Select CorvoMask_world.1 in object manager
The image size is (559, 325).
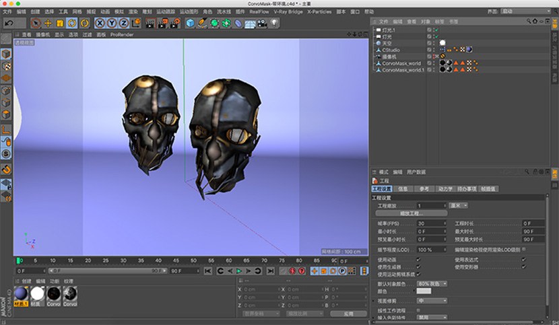[403, 70]
